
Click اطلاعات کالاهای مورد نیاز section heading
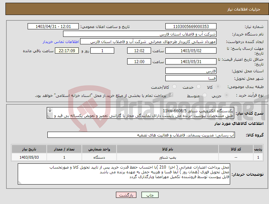pyautogui.click(x=239, y=123)
